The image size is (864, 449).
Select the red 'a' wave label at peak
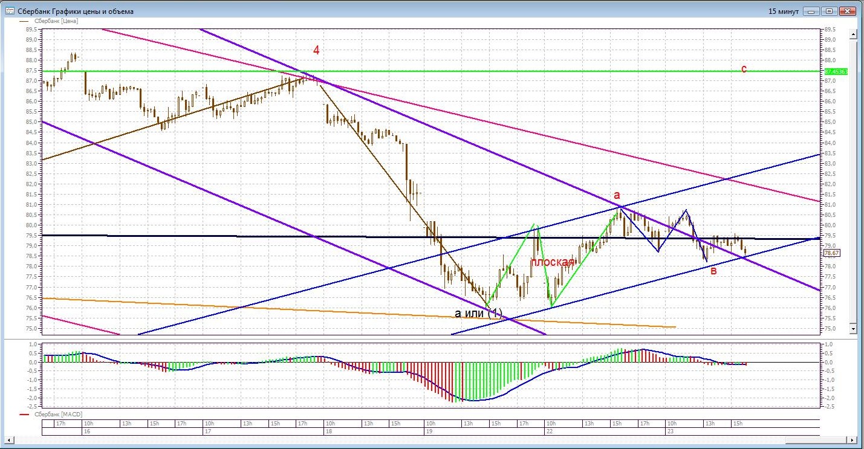(617, 195)
